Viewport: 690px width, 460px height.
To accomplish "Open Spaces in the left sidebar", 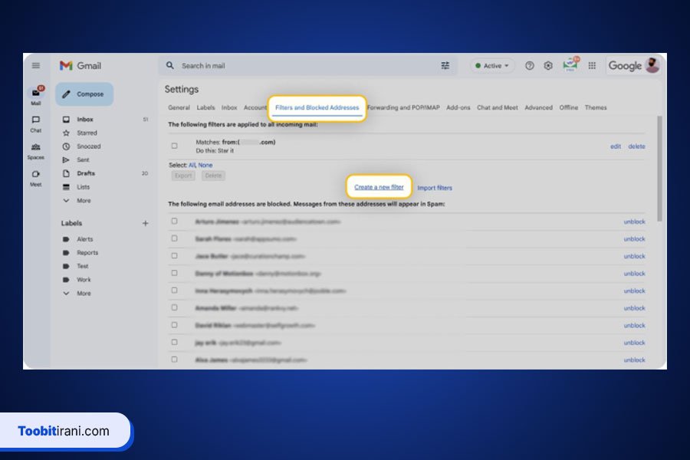I will click(36, 150).
